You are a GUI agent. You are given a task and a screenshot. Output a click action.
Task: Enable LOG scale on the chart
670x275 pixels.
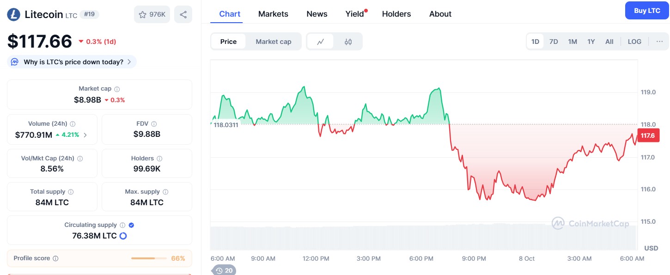[634, 42]
